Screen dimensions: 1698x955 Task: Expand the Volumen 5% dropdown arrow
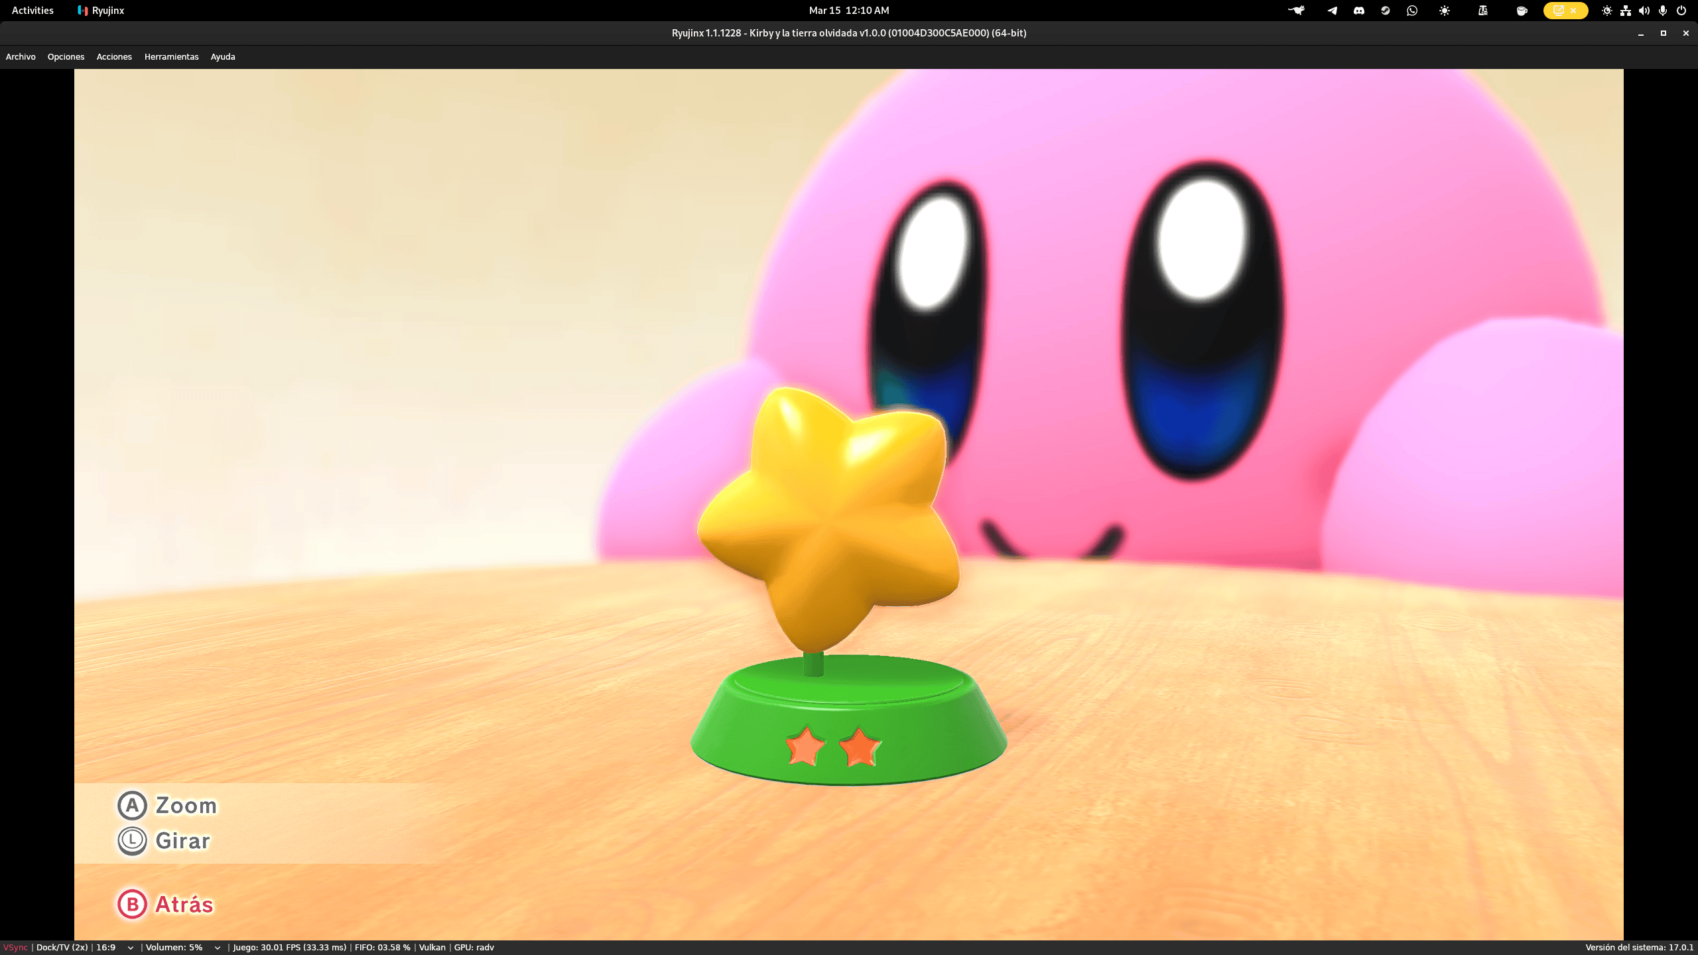(x=217, y=948)
